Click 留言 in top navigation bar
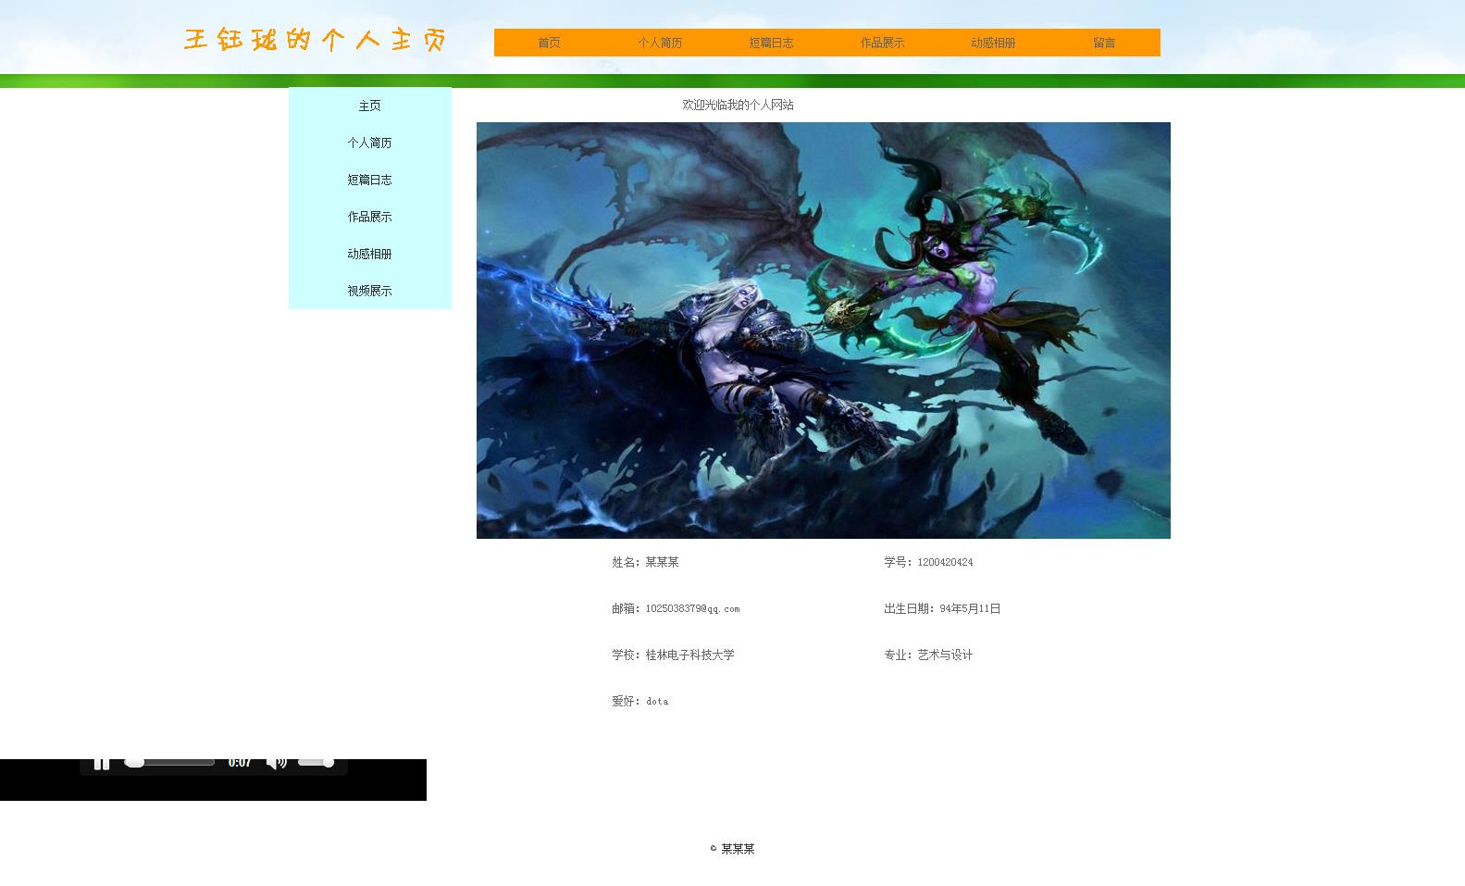This screenshot has width=1465, height=886. pos(1104,43)
